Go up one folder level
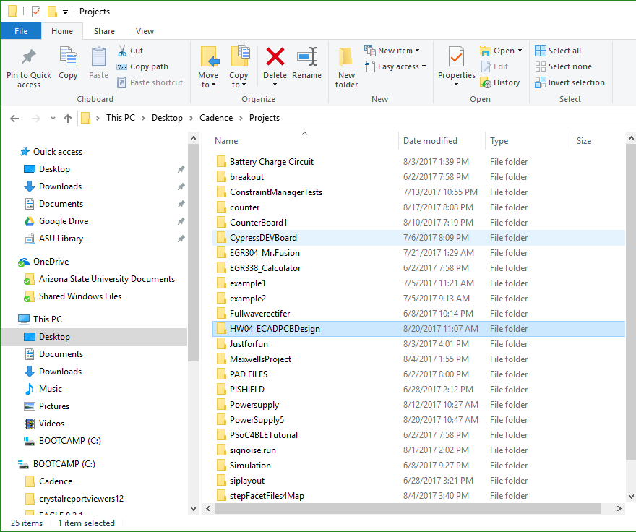This screenshot has height=532, width=636. pos(68,118)
